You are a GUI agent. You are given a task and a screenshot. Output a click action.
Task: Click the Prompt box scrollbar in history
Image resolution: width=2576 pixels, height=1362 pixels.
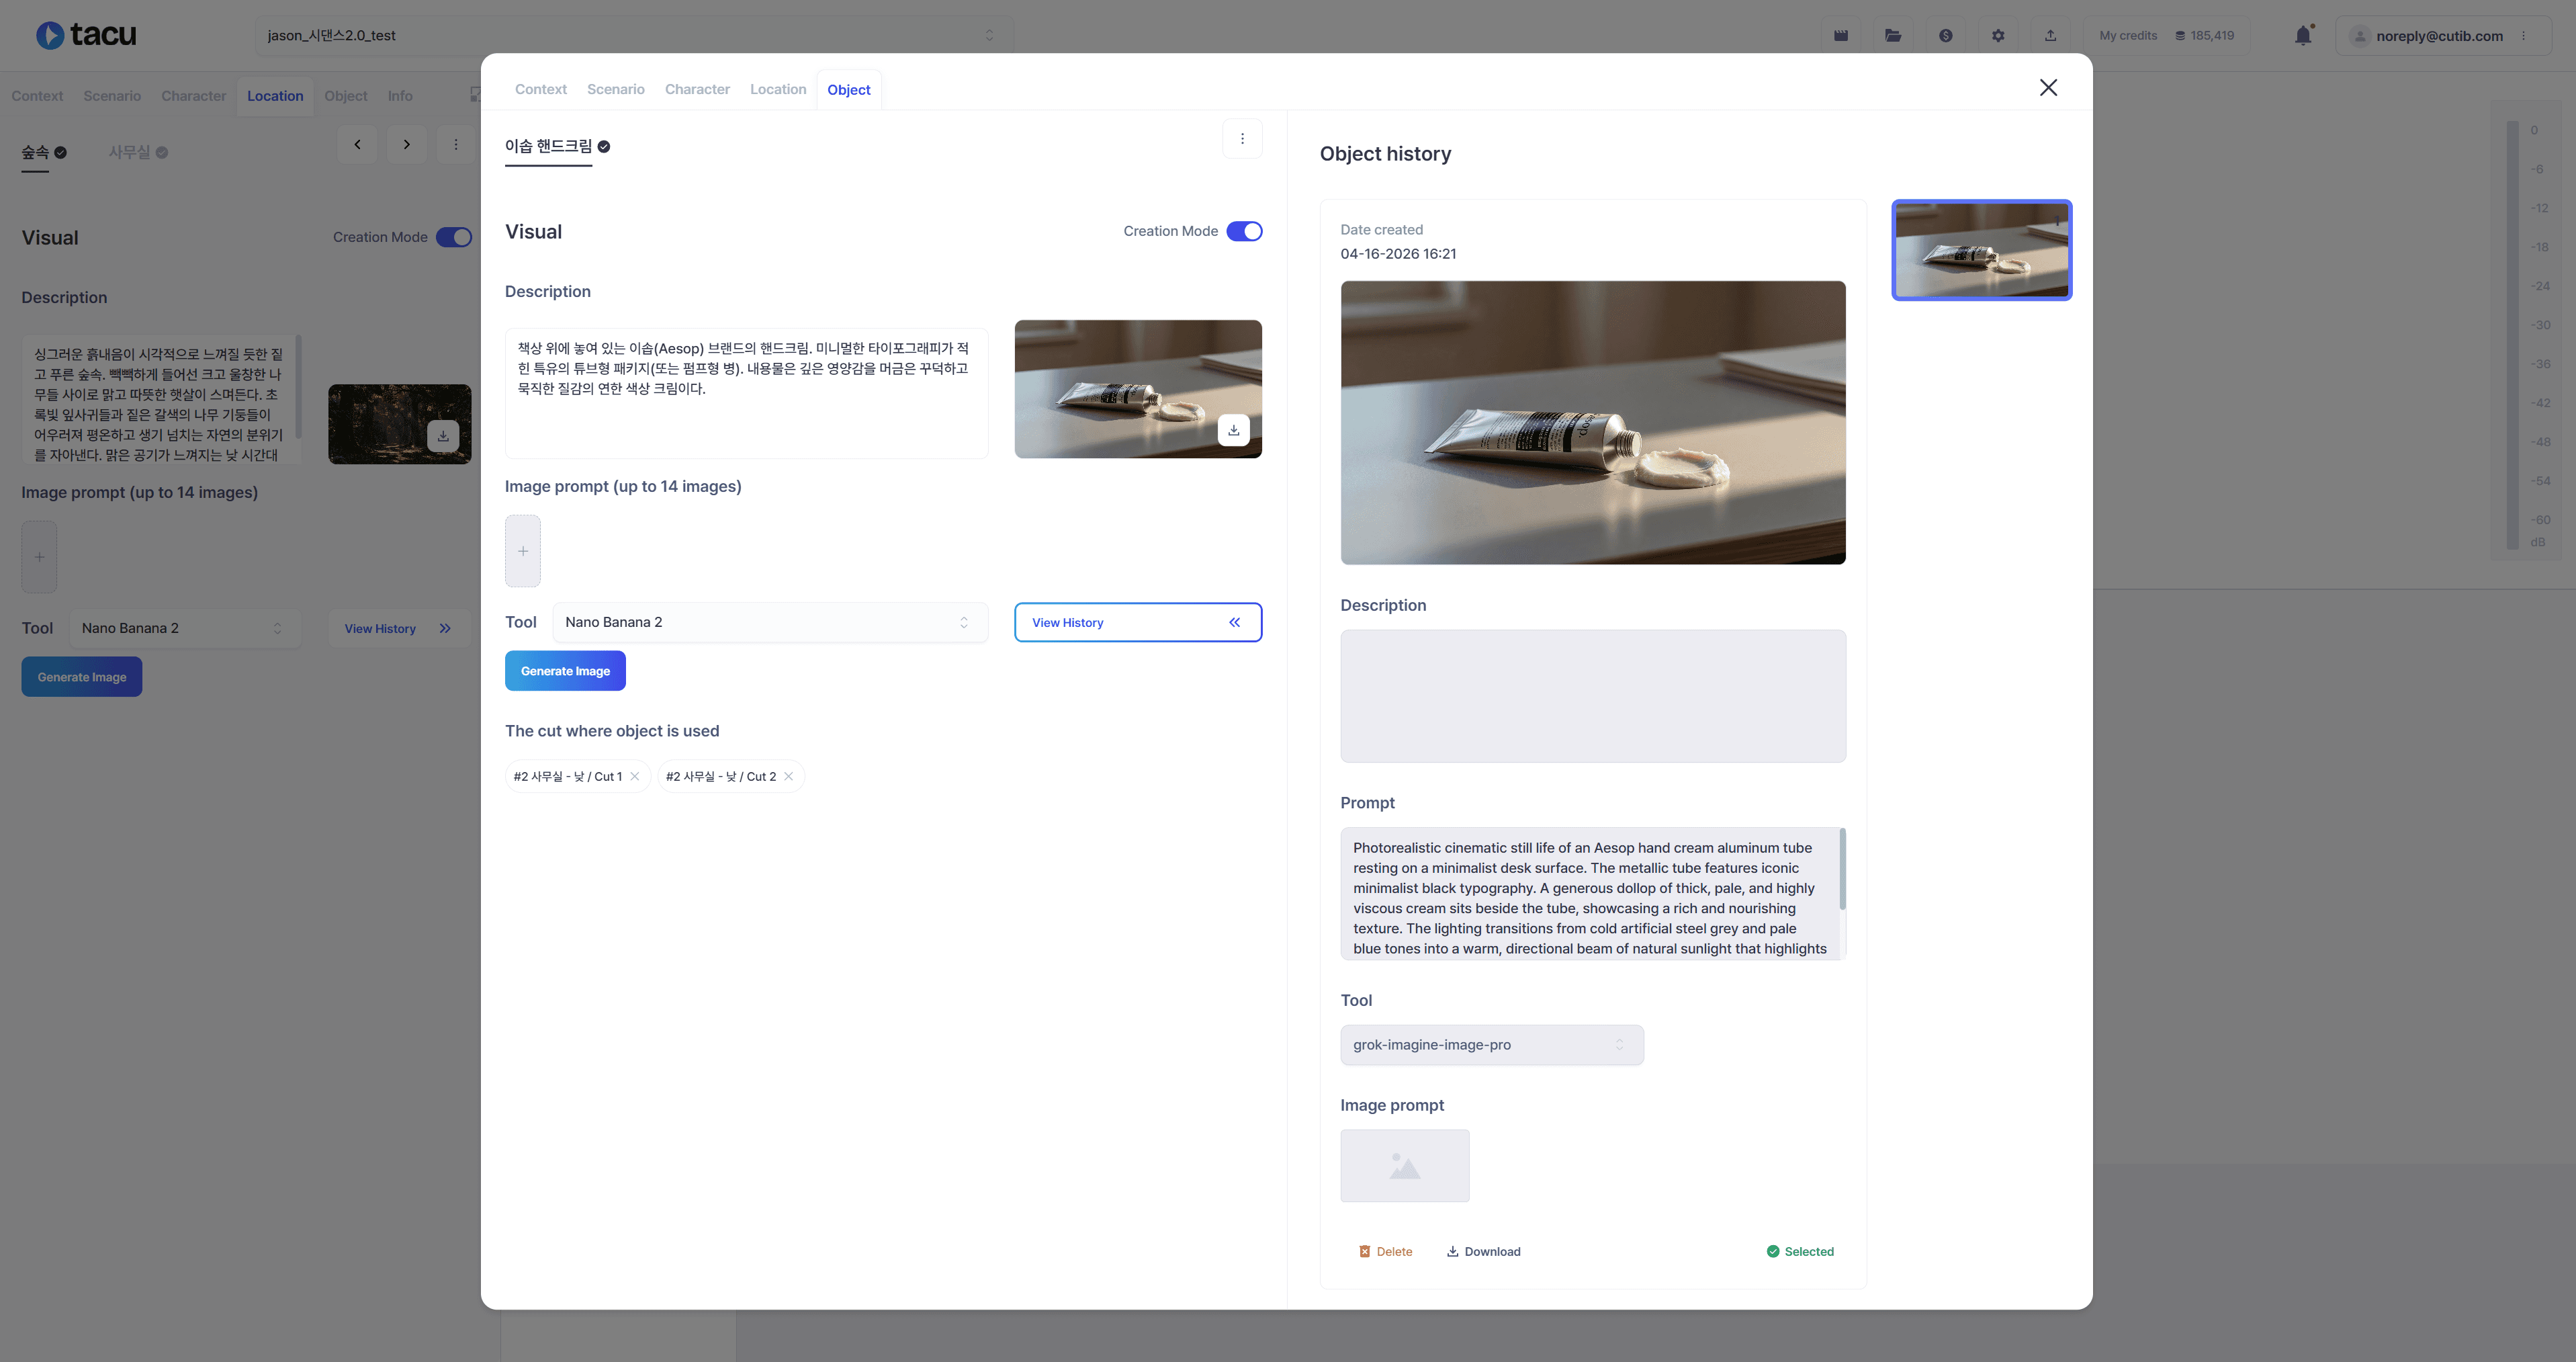tap(1842, 869)
